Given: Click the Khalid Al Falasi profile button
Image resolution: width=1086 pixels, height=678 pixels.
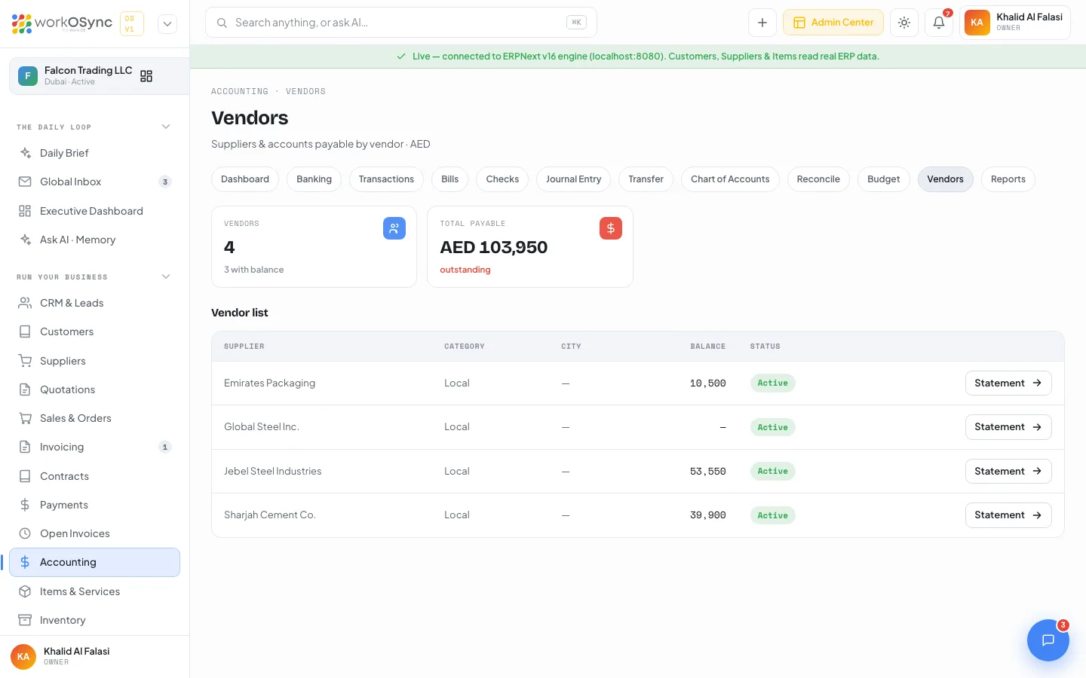Looking at the screenshot, I should [x=1015, y=23].
